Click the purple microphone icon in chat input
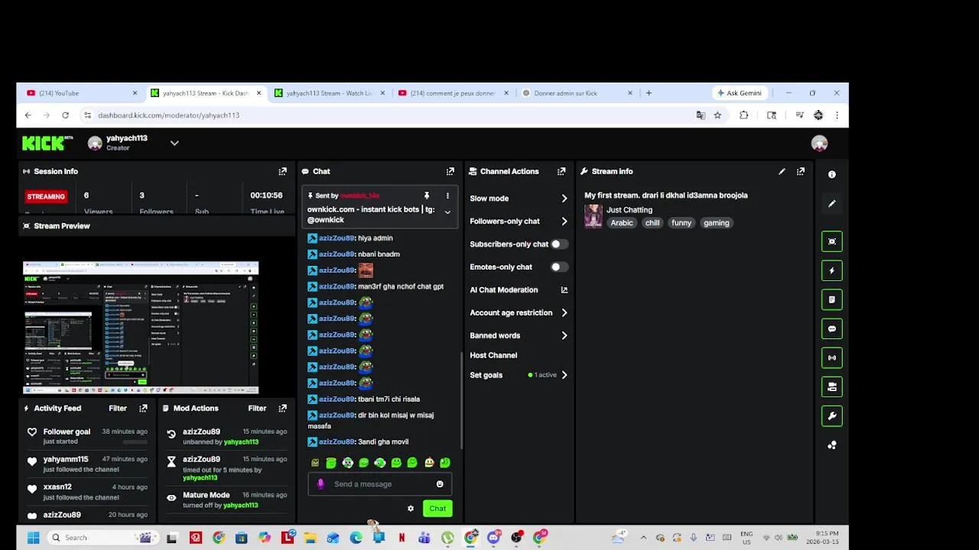 click(320, 484)
